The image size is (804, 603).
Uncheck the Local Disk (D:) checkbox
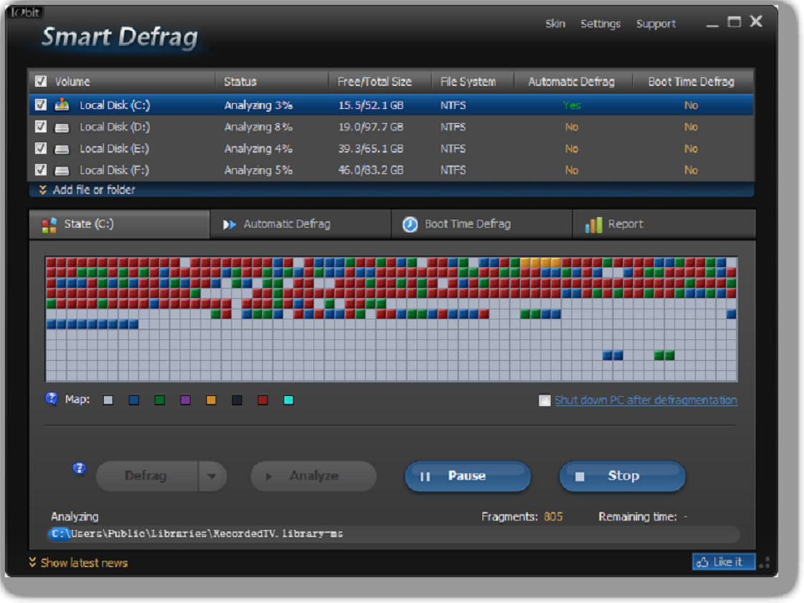41,126
